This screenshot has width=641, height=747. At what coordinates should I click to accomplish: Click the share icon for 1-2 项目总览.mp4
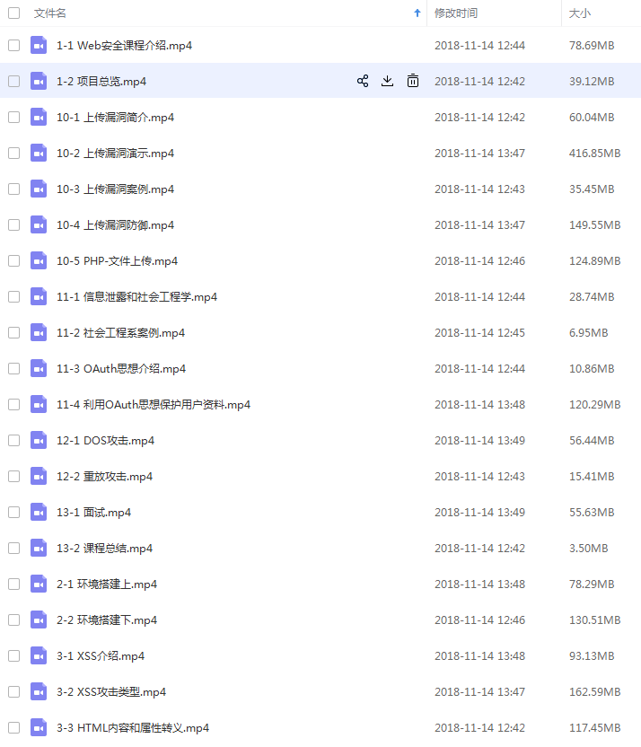(363, 81)
